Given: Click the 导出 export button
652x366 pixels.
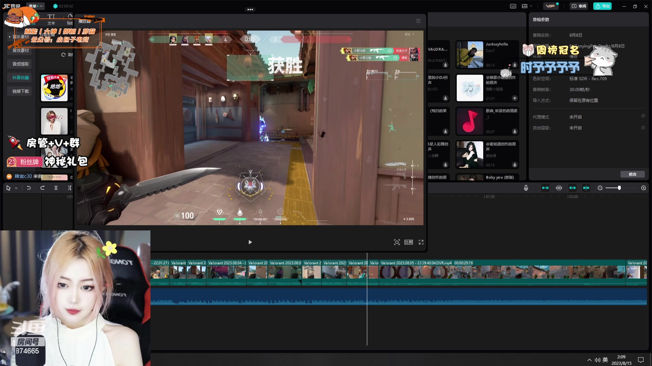Looking at the screenshot, I should pos(602,6).
